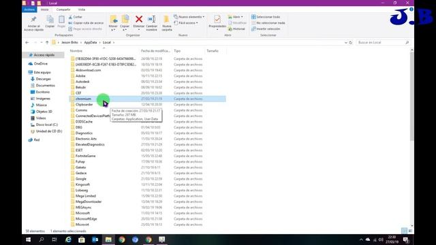The height and width of the screenshot is (245, 436).
Task: Open Microsoft Store from the taskbar
Action: [82, 240]
